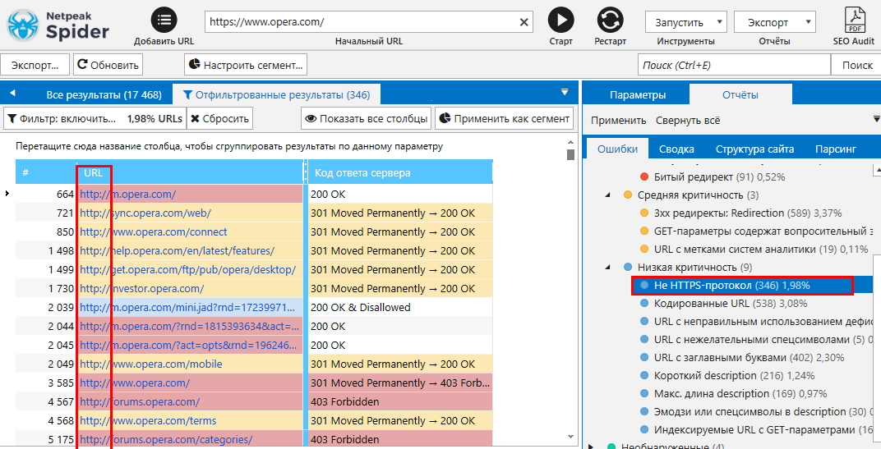Screen dimensions: 881x449
Task: Open link http://www.opera.com/connect
Action: (154, 231)
